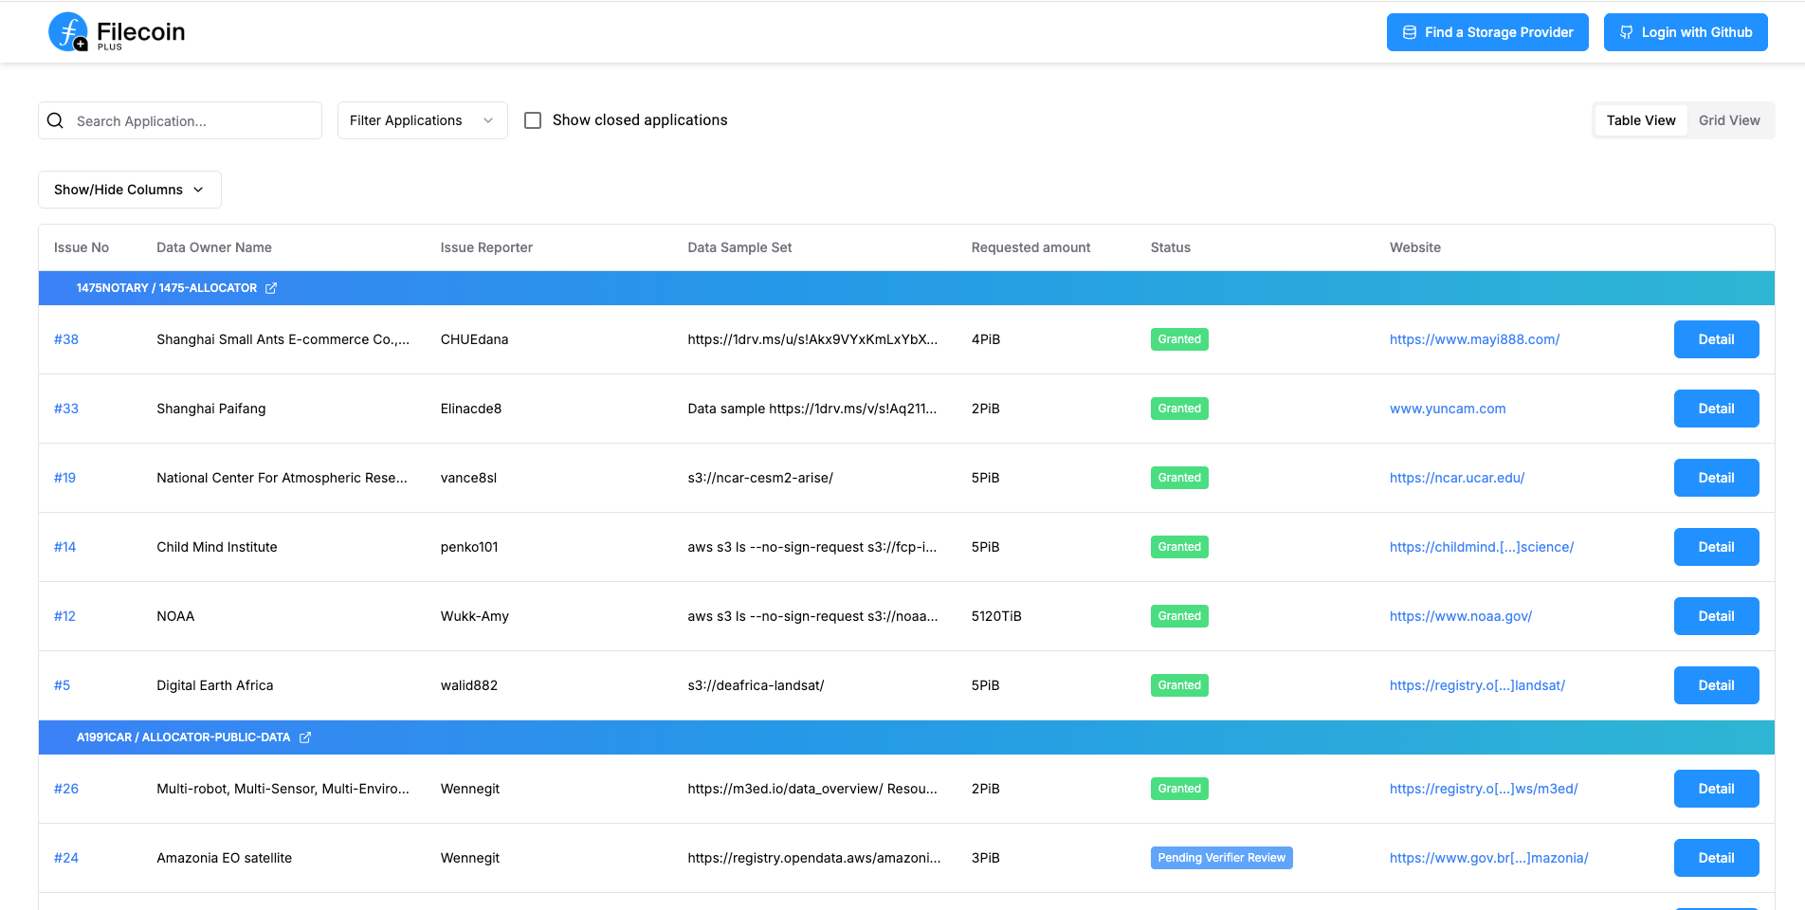Click the Login with Github button
This screenshot has width=1805, height=910.
tap(1686, 31)
